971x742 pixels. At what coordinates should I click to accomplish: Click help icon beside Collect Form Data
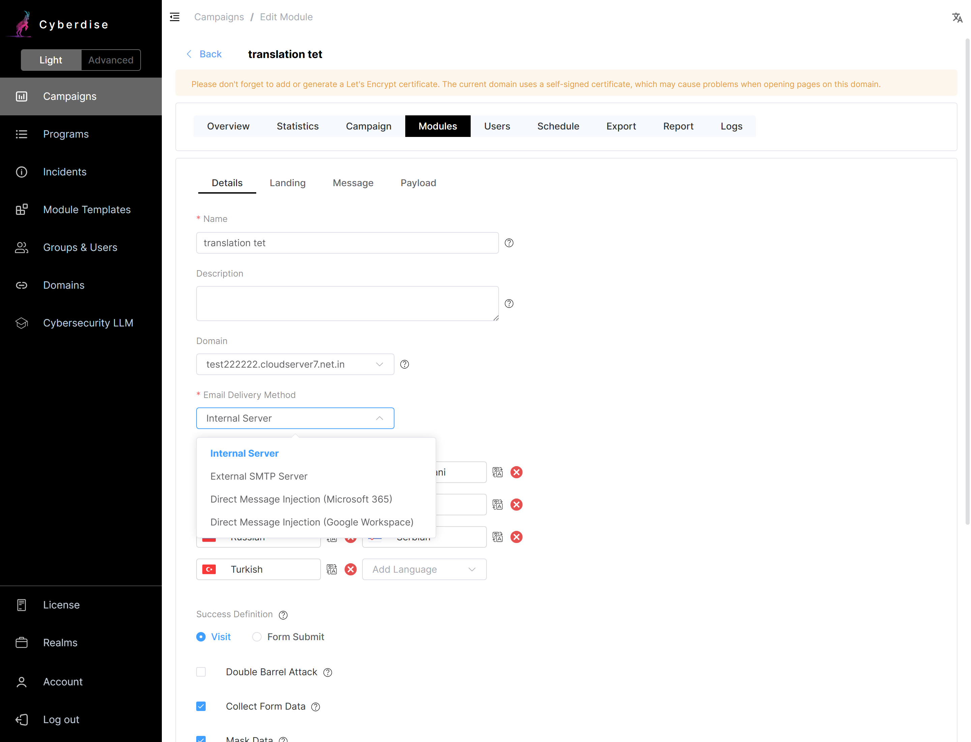point(315,707)
